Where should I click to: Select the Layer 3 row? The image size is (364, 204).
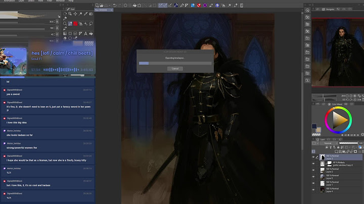[341, 157]
